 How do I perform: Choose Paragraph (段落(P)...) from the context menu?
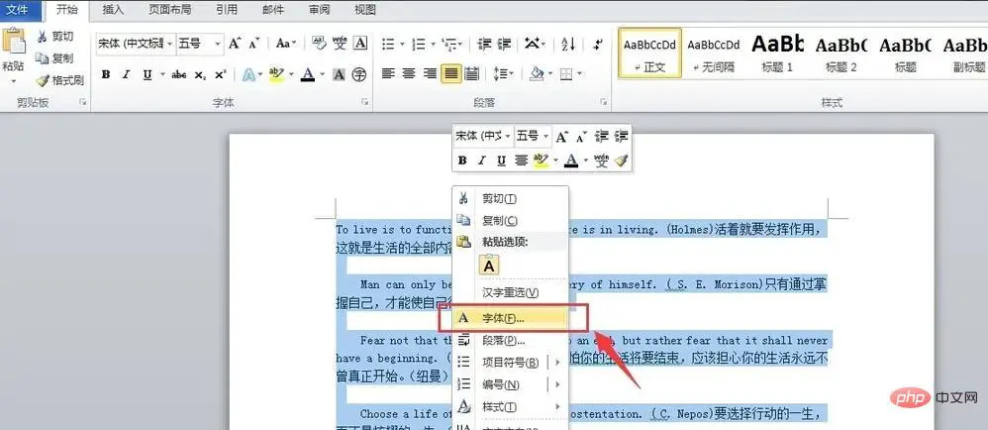tap(511, 341)
